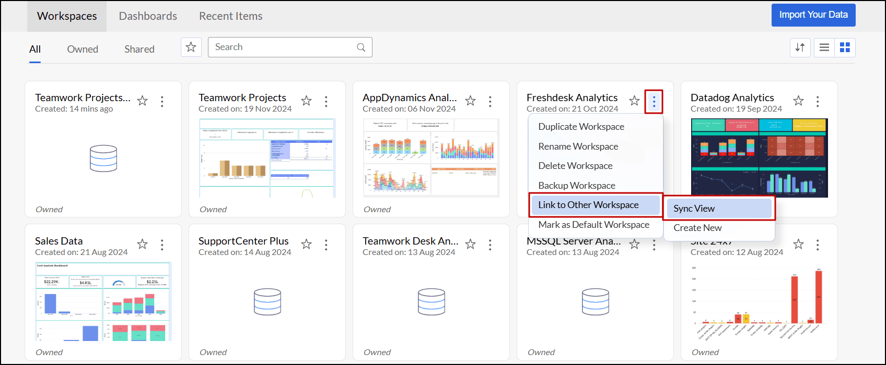The height and width of the screenshot is (365, 886).
Task: Click the Import Your Data button
Action: point(813,15)
